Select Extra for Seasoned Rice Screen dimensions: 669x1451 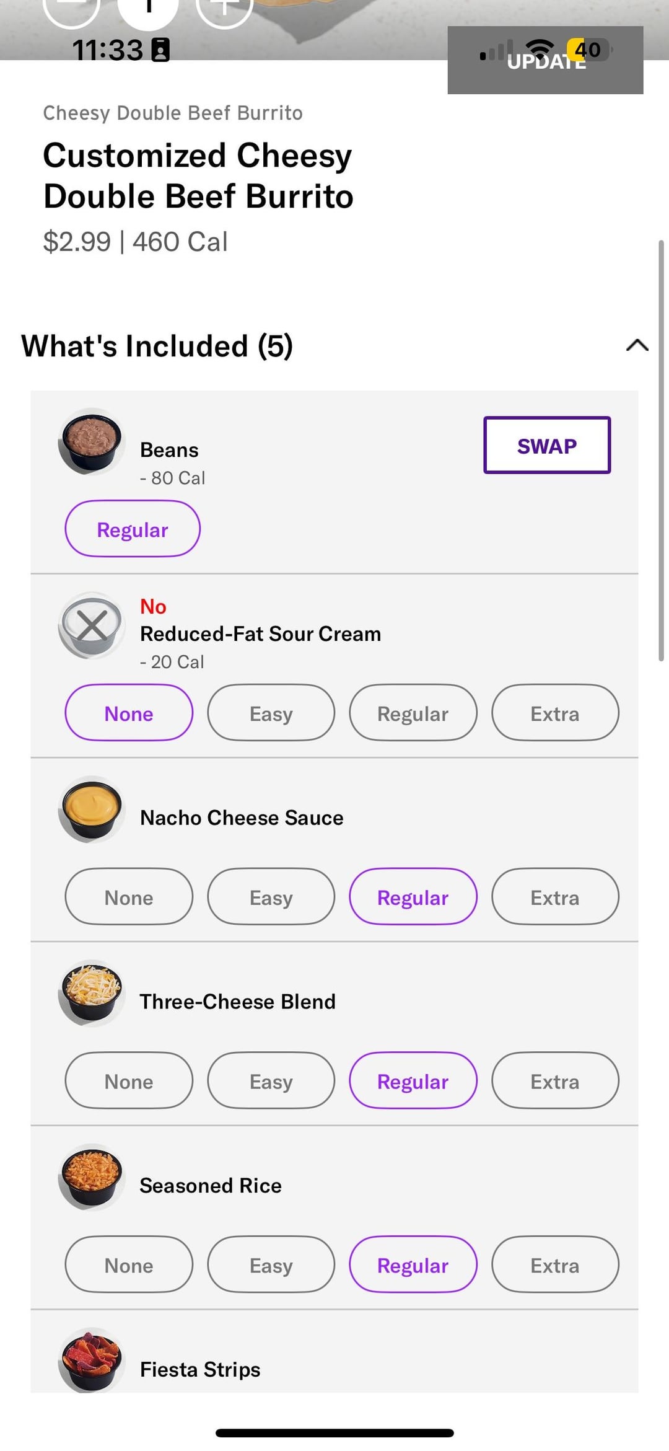pos(554,1265)
